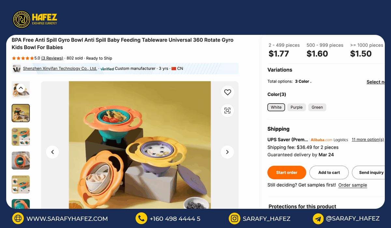Click the heart favorite icon

coord(227,92)
